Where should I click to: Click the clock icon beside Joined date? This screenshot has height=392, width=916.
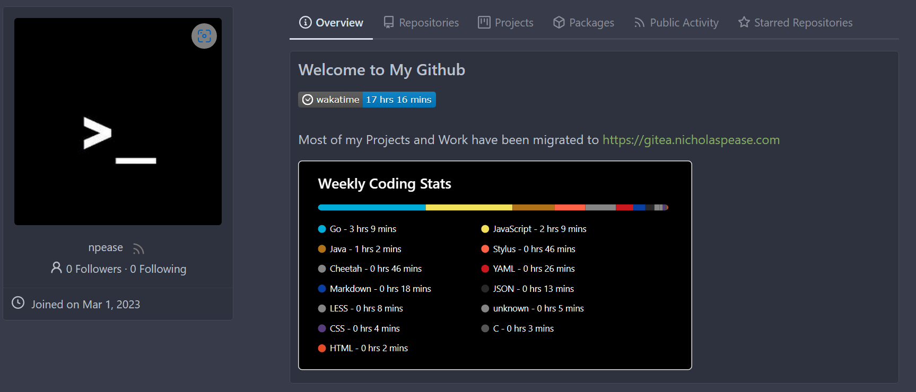(18, 303)
